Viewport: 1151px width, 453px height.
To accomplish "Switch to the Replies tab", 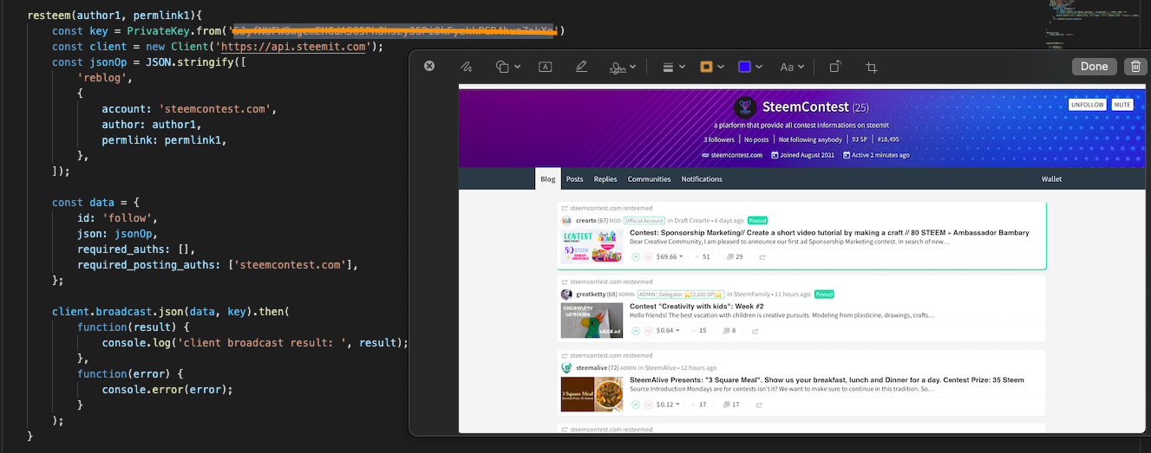I will click(605, 179).
